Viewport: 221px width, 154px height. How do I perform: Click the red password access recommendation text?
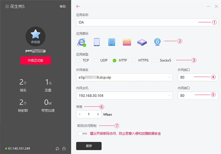click(x=126, y=133)
